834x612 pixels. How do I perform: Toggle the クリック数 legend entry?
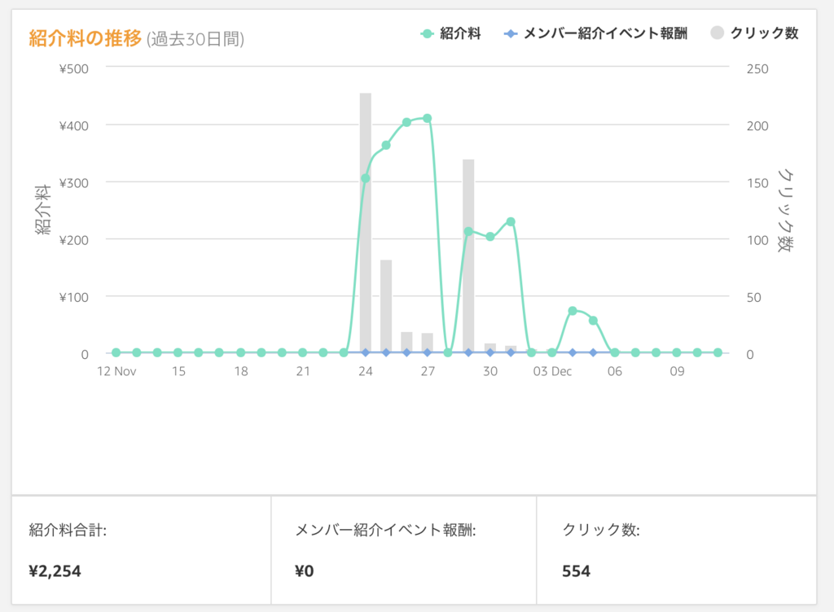click(754, 33)
